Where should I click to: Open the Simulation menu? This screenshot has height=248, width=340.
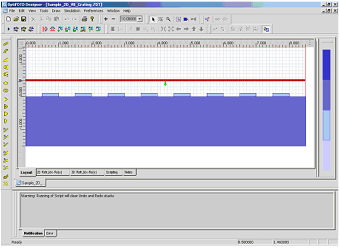(x=72, y=11)
